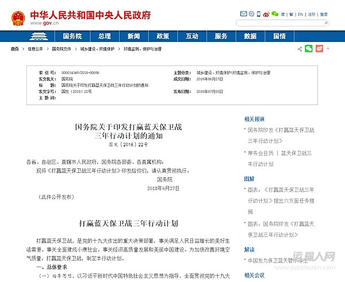This screenshot has width=345, height=282.
Task: Open the 国务院 navigation tab
Action: (71, 36)
